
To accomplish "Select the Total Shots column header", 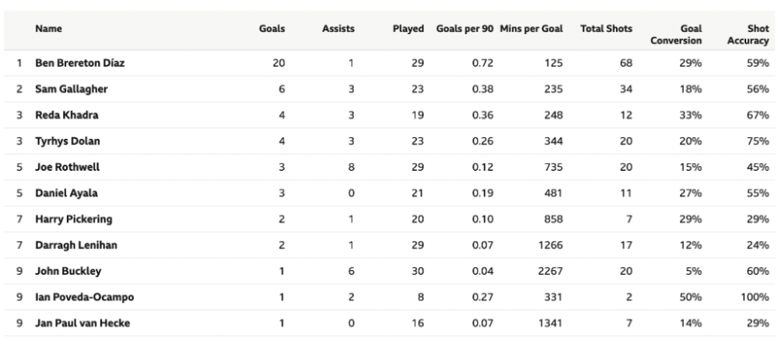I will (x=606, y=29).
